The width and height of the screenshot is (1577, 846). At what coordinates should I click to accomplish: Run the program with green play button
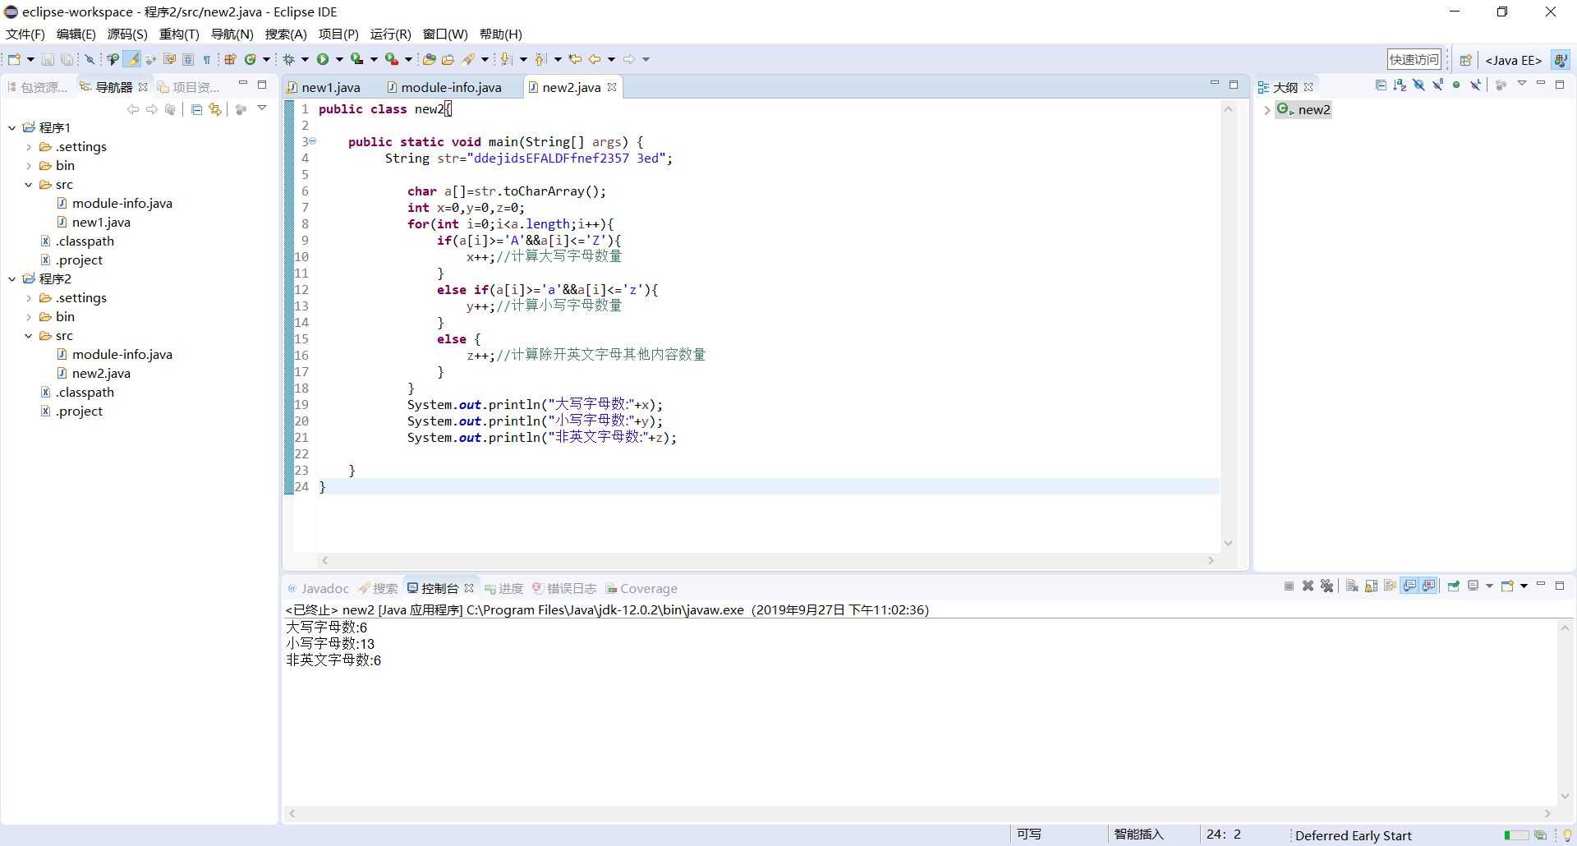[x=323, y=59]
